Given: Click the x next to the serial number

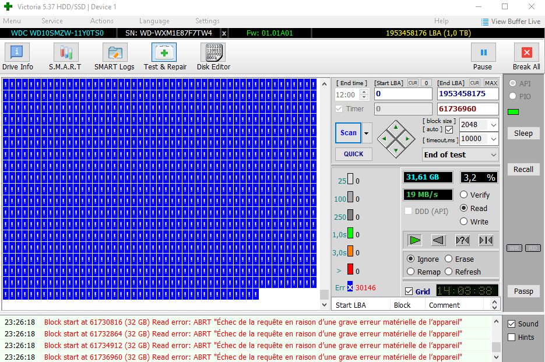Looking at the screenshot, I should pyautogui.click(x=224, y=33).
